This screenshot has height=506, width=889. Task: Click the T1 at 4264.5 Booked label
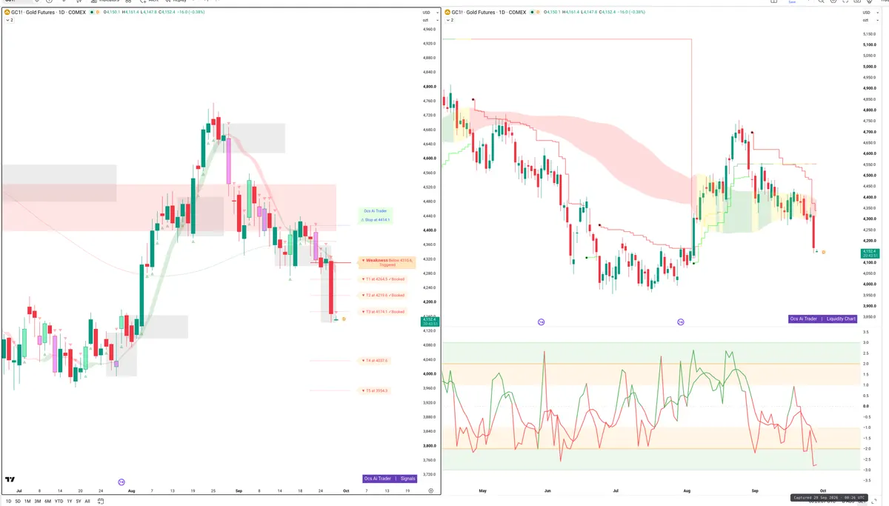coord(382,279)
